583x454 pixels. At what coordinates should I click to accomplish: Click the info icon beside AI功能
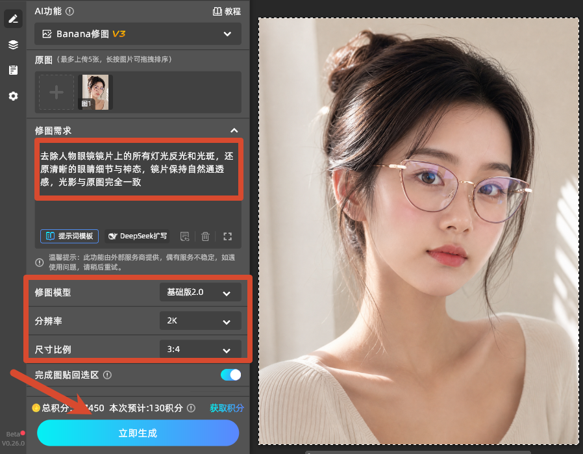(x=69, y=12)
